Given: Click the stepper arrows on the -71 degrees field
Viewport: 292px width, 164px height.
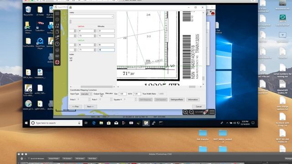Looking at the screenshot, I should coord(95,50).
